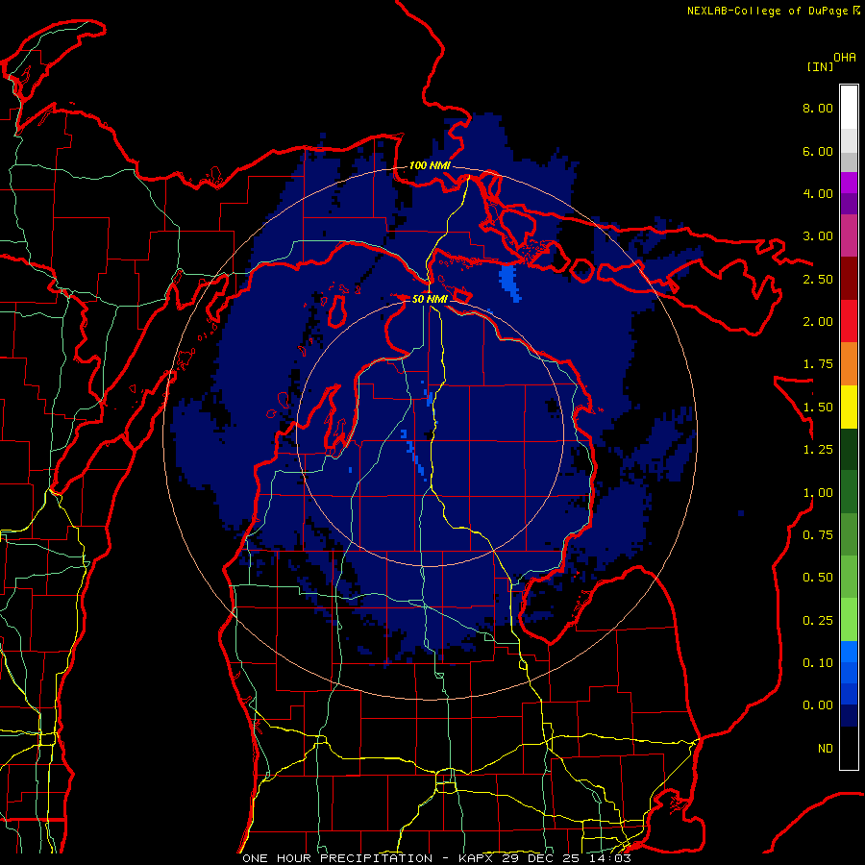865x865 pixels.
Task: Click the 1.25 legend value
Action: [x=818, y=450]
